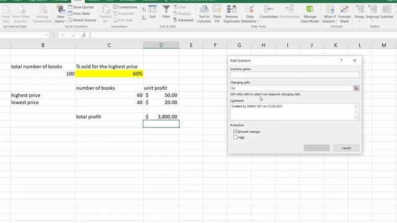397x223 pixels.
Task: Open the Sort dialog
Action: point(153,12)
